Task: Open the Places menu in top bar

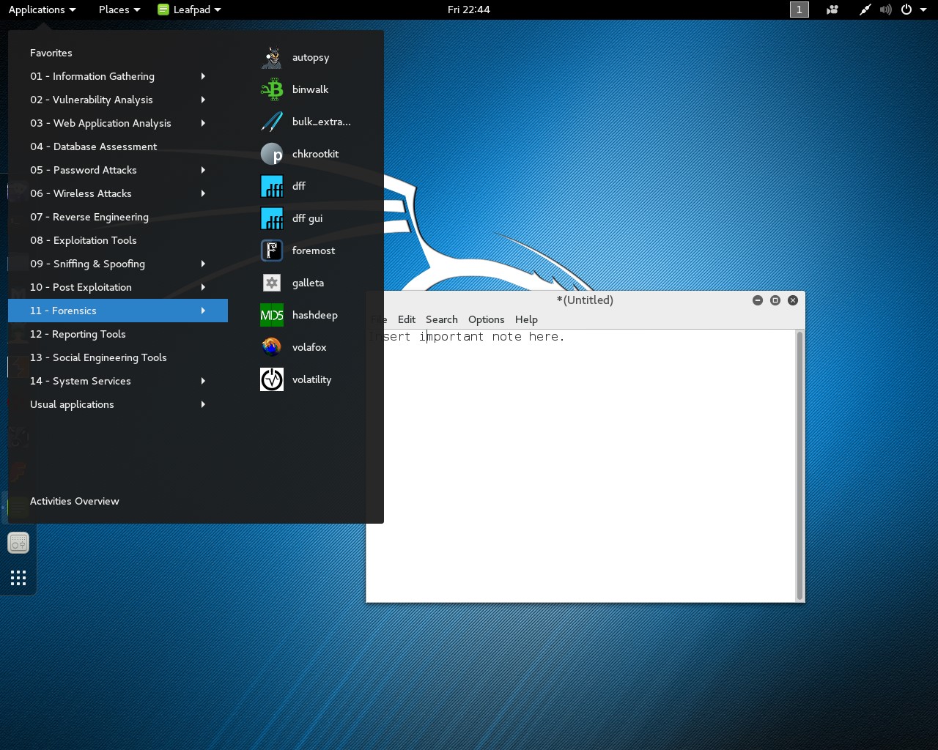Action: point(119,10)
